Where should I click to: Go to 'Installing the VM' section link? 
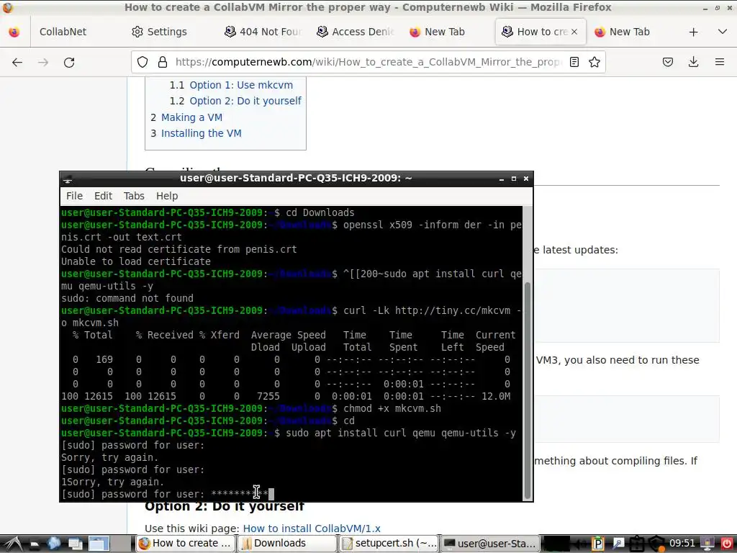point(202,133)
